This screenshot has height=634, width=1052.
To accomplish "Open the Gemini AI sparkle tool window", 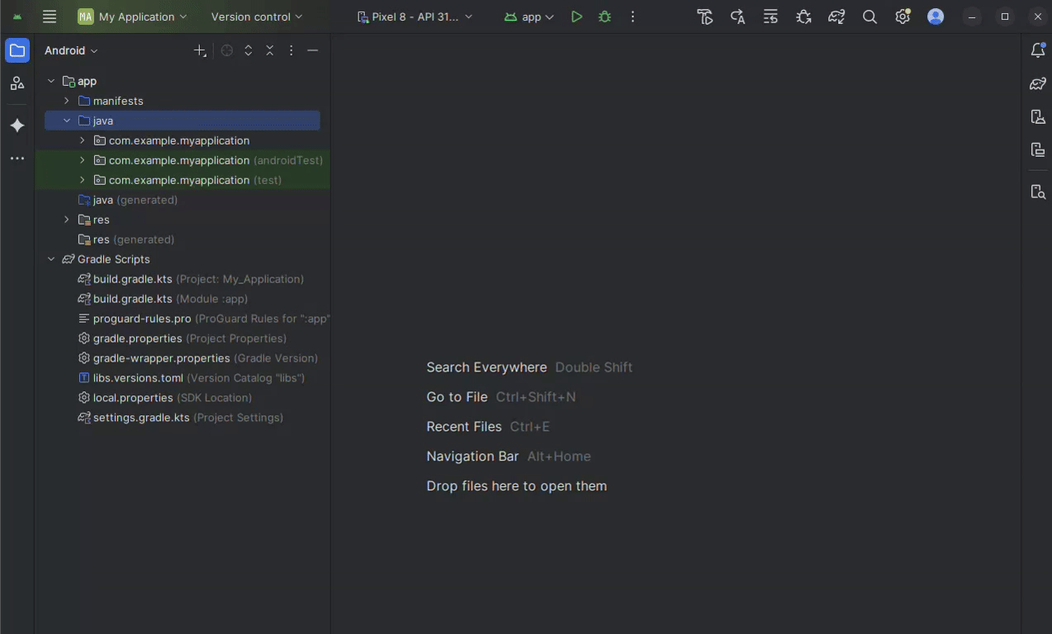I will coord(17,125).
